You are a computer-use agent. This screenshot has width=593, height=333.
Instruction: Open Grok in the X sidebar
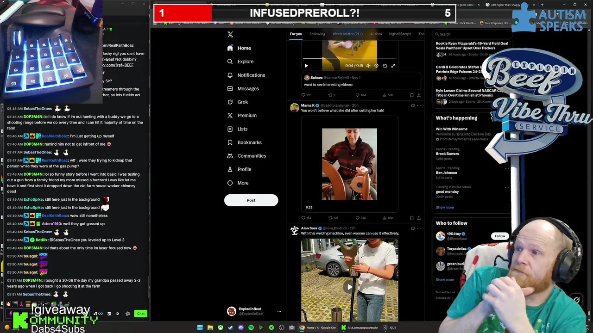coord(238,102)
